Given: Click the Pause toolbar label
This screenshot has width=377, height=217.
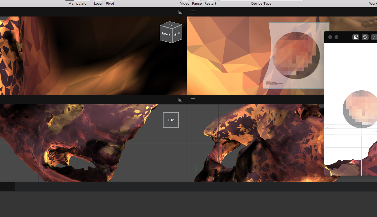Looking at the screenshot, I should point(197,3).
